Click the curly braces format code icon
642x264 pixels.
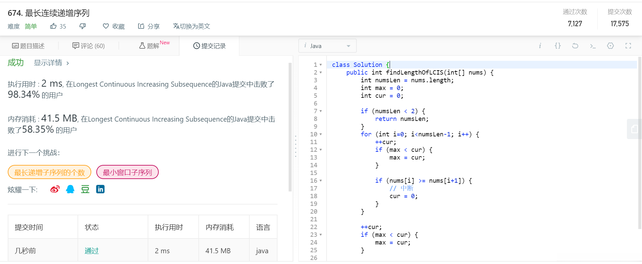[557, 46]
